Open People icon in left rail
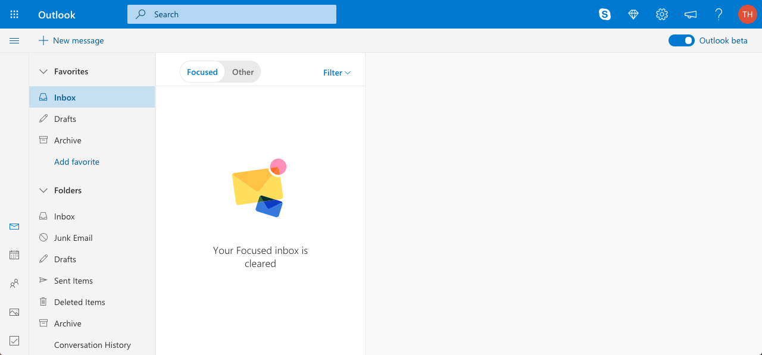The image size is (762, 355). point(14,284)
